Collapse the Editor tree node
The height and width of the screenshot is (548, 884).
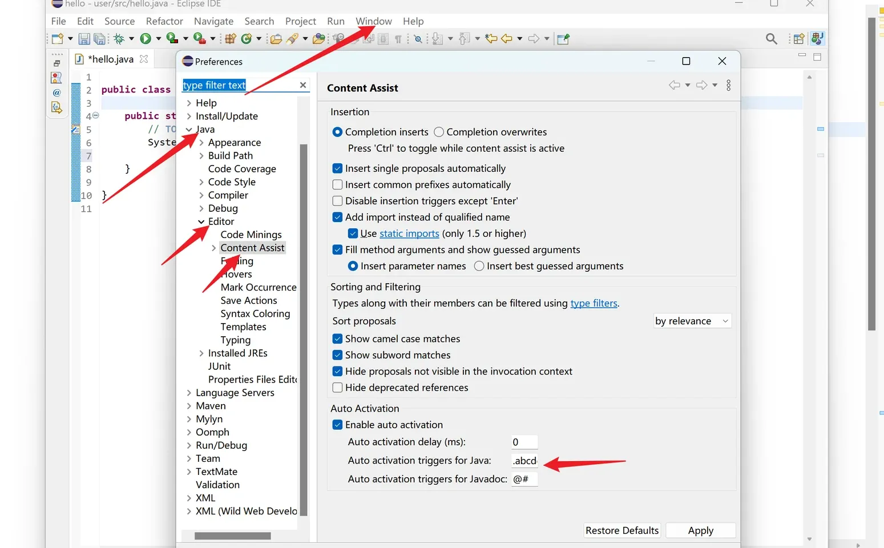coord(201,221)
